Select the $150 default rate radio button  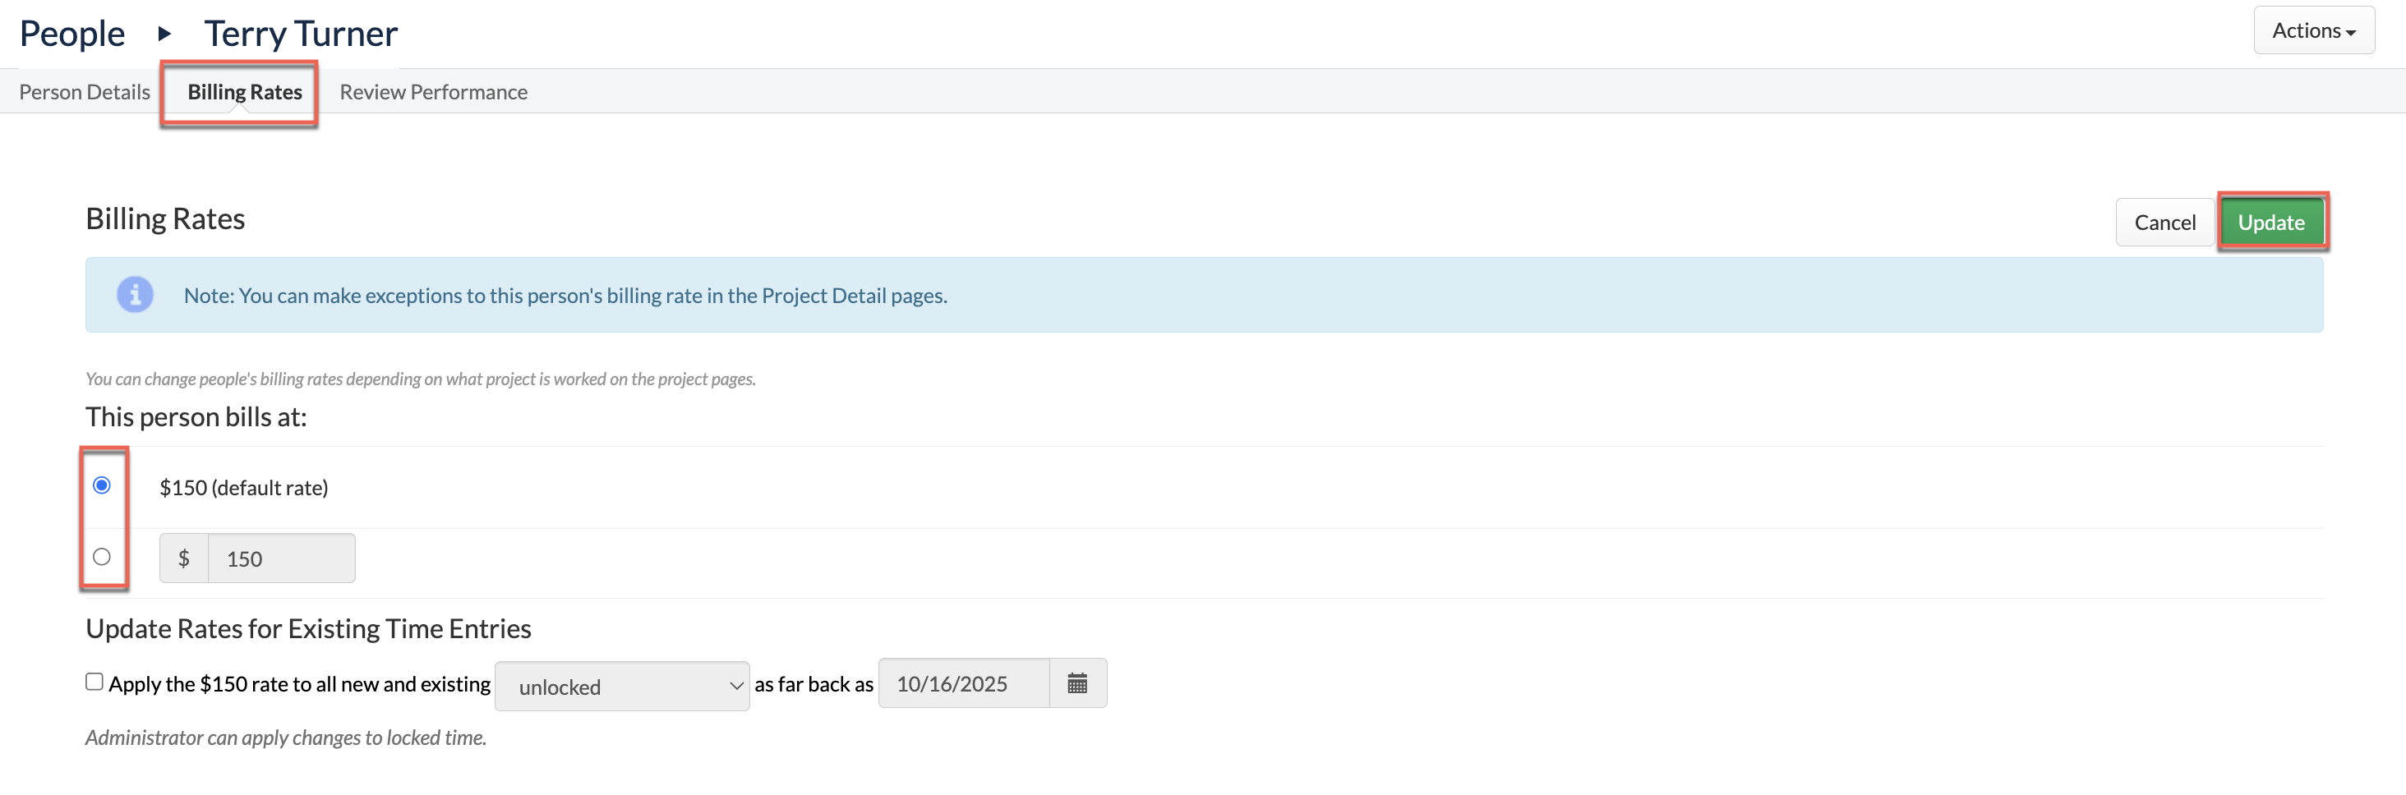pos(102,485)
